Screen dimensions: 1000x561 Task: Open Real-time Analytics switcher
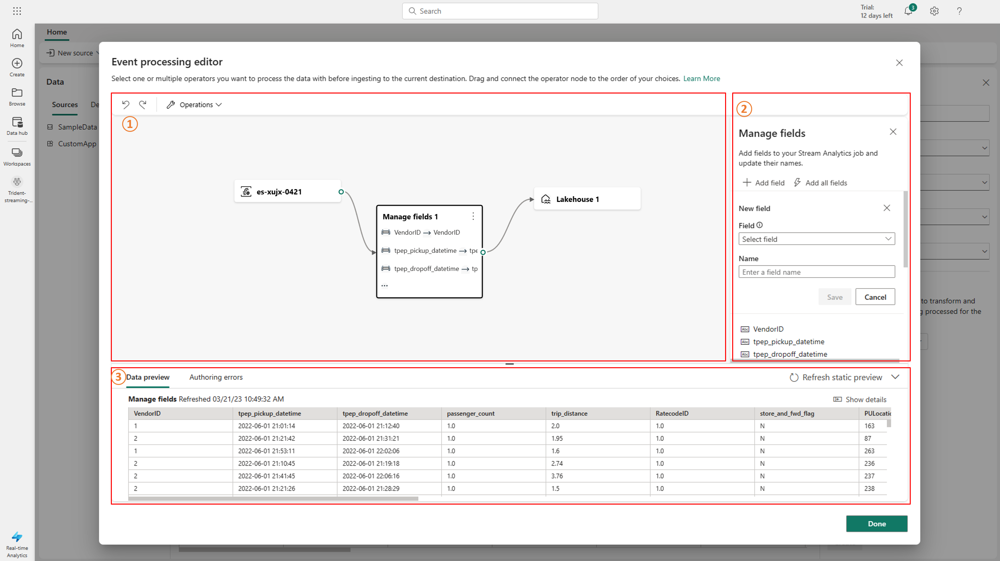tap(17, 545)
